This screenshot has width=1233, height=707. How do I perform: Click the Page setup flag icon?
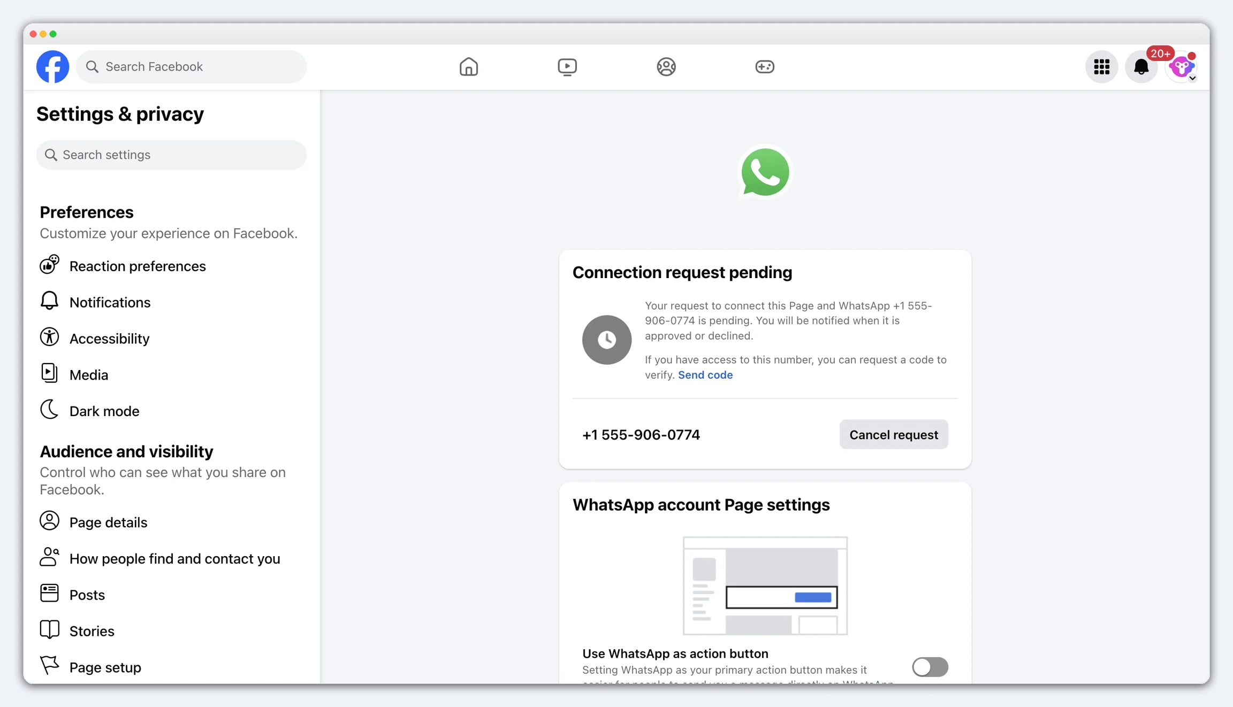pyautogui.click(x=49, y=666)
